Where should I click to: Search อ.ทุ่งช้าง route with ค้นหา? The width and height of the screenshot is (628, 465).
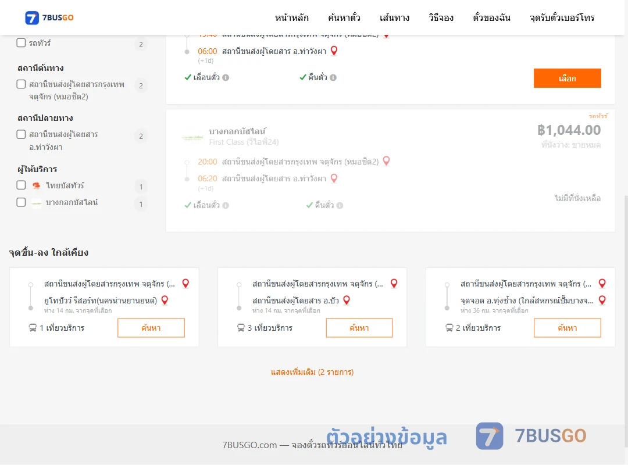(x=567, y=328)
